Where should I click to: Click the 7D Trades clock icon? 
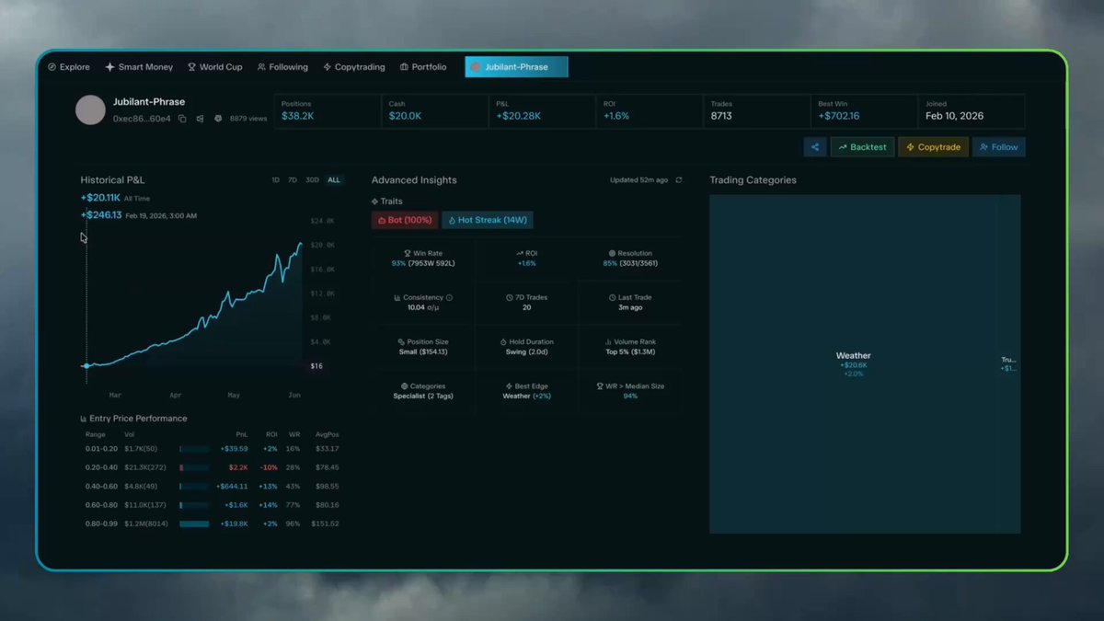pyautogui.click(x=509, y=298)
